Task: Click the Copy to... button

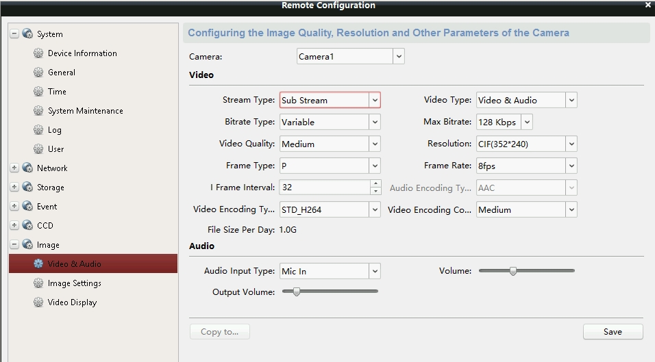Action: tap(219, 332)
